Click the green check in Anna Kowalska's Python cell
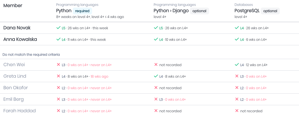 pyautogui.click(x=58, y=39)
